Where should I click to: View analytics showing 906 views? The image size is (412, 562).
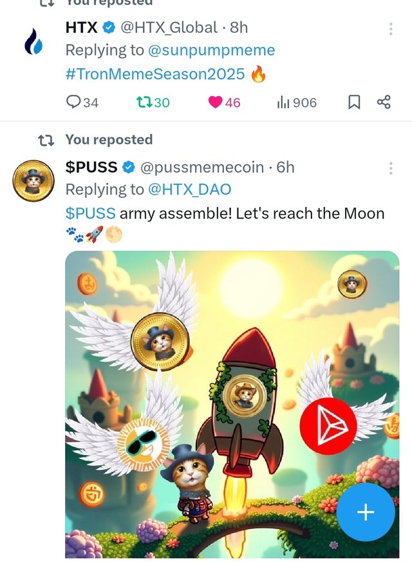click(x=297, y=102)
